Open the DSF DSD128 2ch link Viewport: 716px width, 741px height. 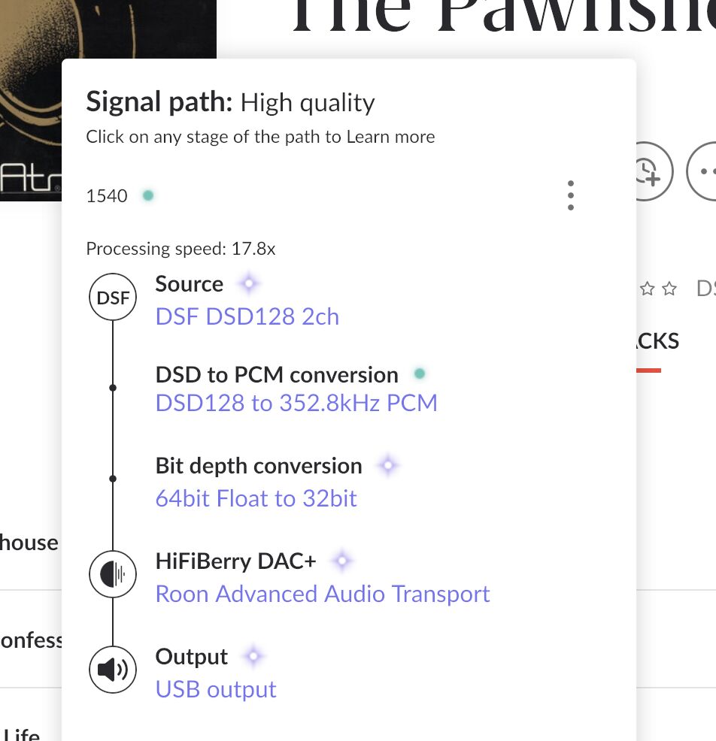pos(247,316)
